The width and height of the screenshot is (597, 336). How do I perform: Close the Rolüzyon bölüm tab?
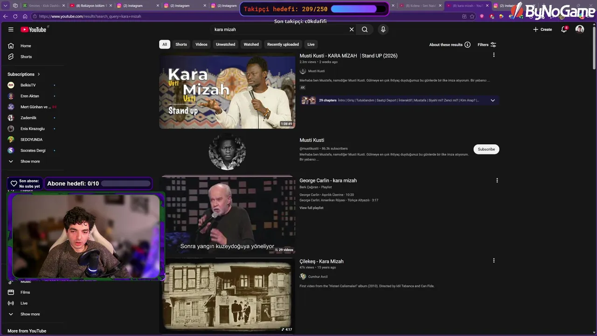[111, 6]
